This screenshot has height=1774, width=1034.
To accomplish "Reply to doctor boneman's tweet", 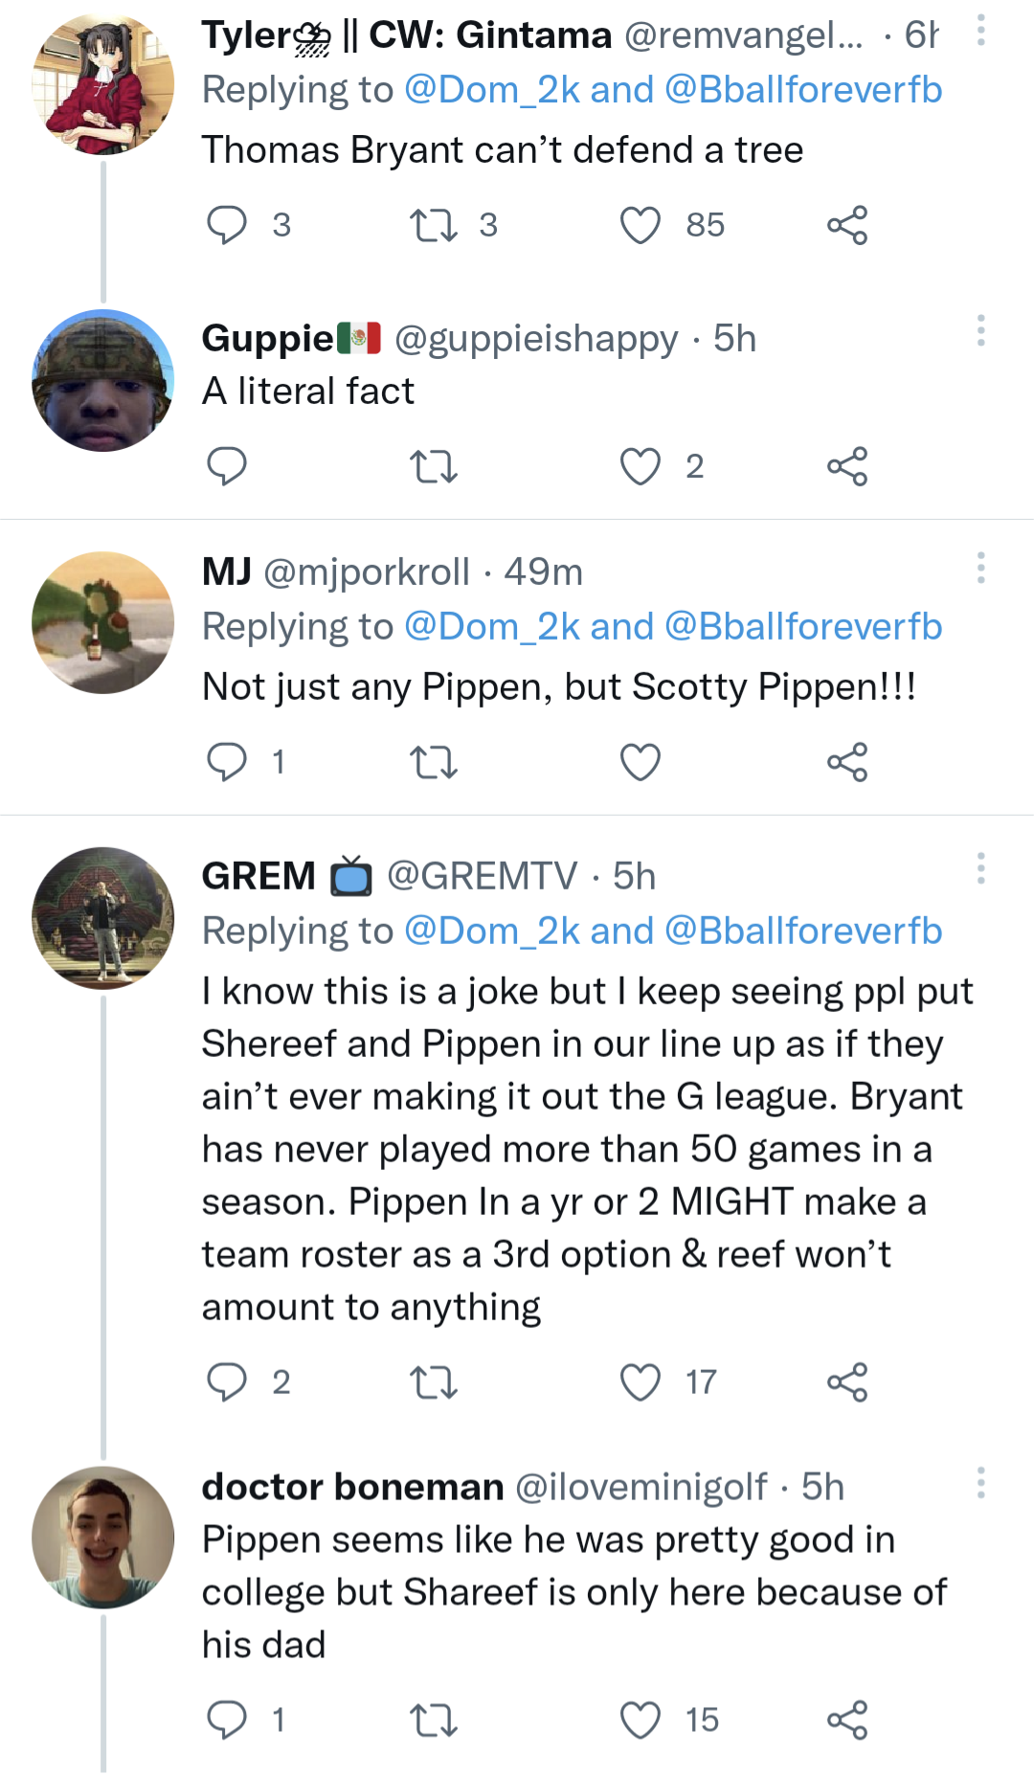I will click(227, 1720).
